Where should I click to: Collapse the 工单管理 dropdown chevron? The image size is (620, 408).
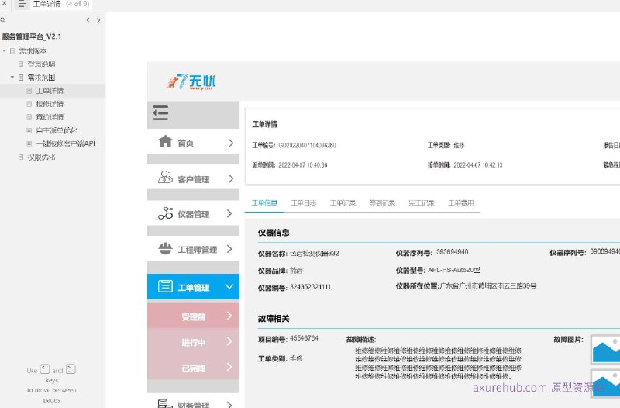click(229, 286)
